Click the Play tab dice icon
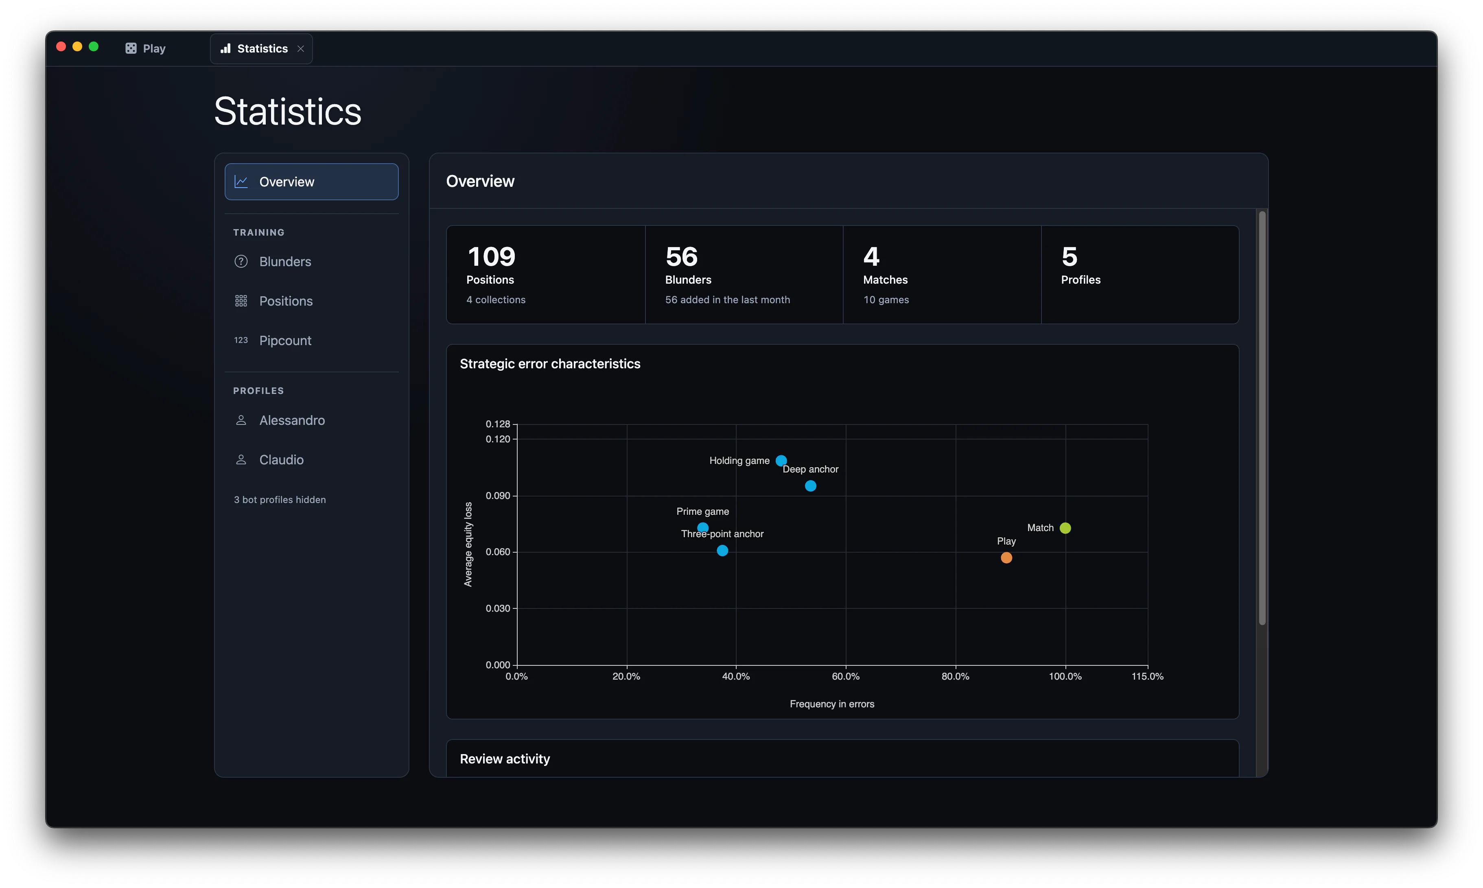This screenshot has height=888, width=1483. click(131, 48)
